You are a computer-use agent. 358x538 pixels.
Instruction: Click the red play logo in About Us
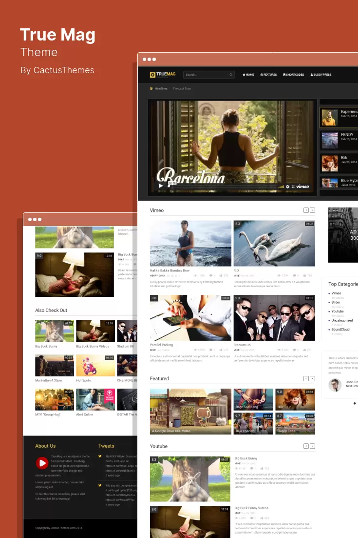(42, 463)
